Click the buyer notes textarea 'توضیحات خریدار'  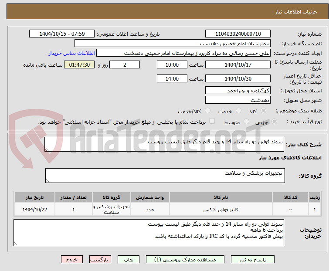pos(149,233)
